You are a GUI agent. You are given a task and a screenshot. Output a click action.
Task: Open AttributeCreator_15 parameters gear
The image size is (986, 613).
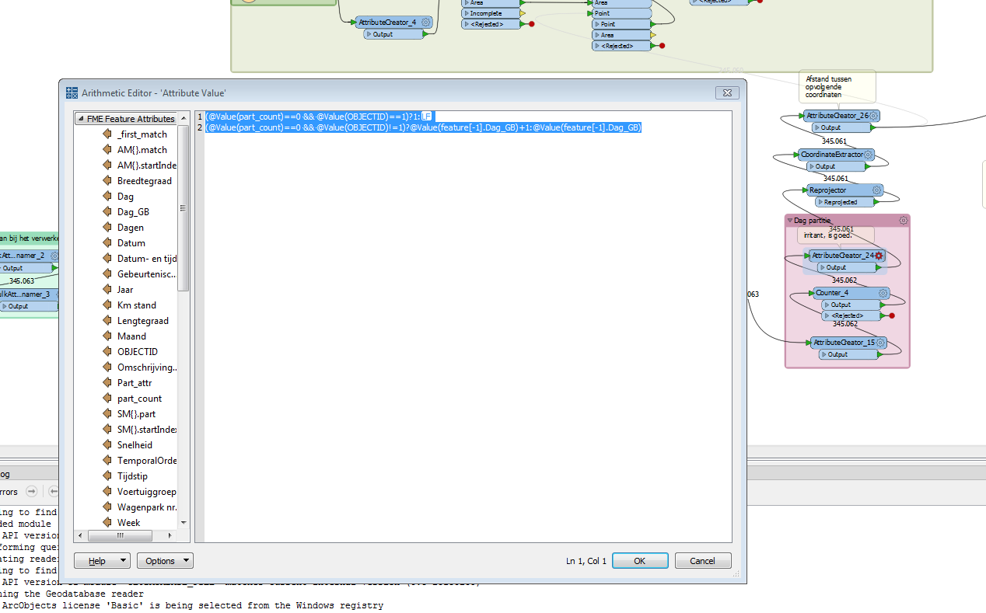(880, 343)
